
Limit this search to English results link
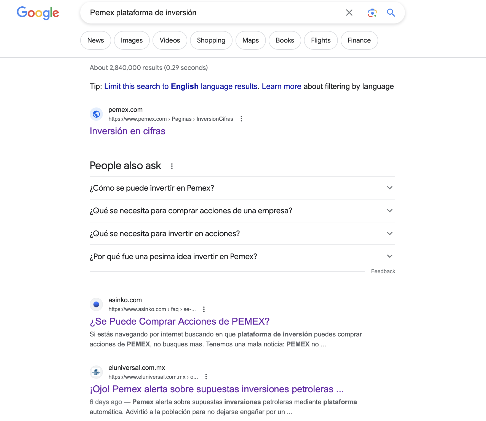point(182,86)
